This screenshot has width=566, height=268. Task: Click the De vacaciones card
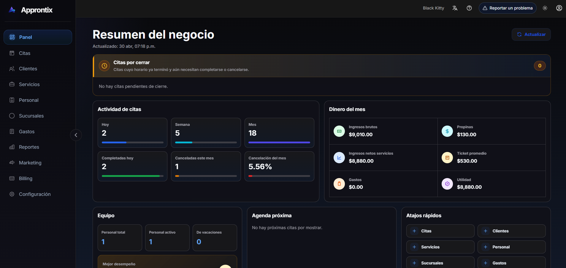click(215, 238)
